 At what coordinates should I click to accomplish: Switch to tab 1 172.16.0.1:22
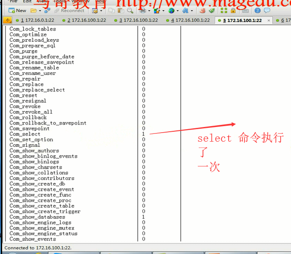click(x=35, y=20)
